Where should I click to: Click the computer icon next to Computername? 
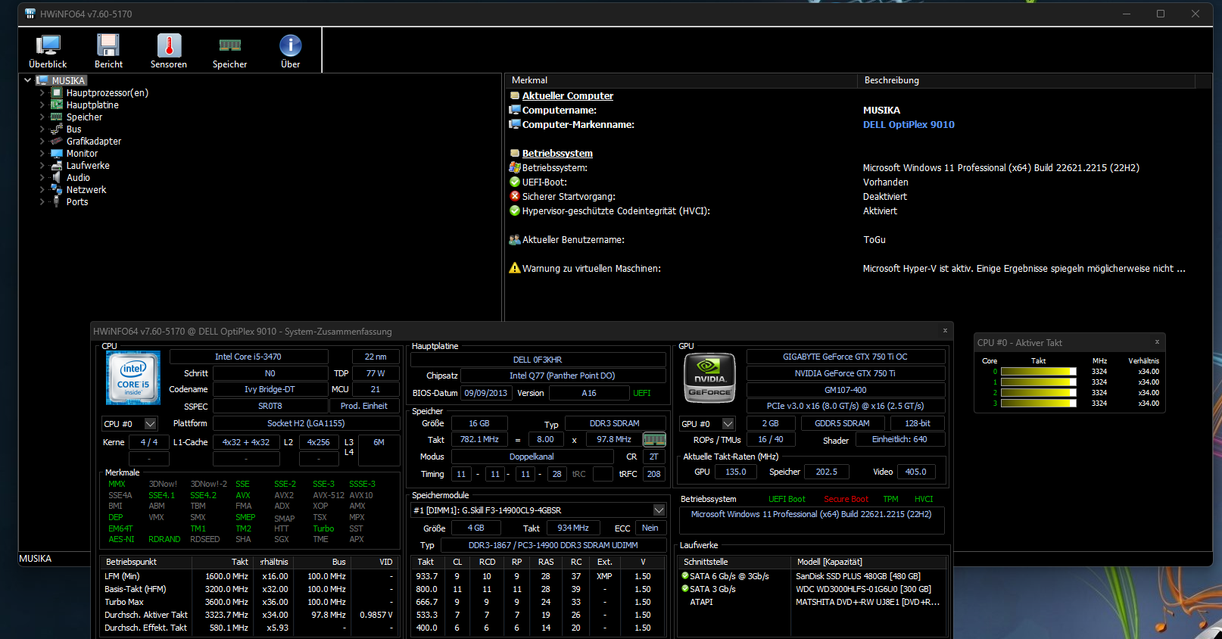pyautogui.click(x=515, y=110)
